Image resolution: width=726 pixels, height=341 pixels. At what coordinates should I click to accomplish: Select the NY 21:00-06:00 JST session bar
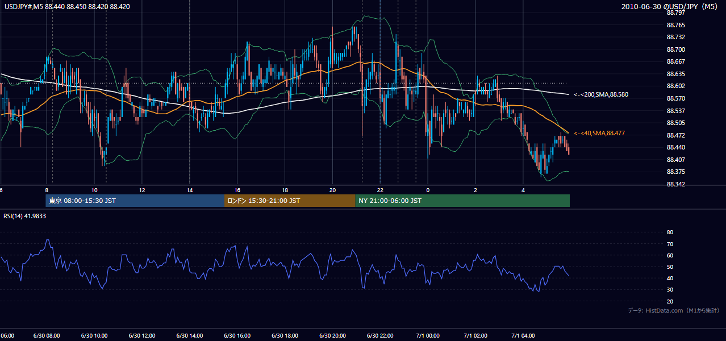click(x=462, y=201)
